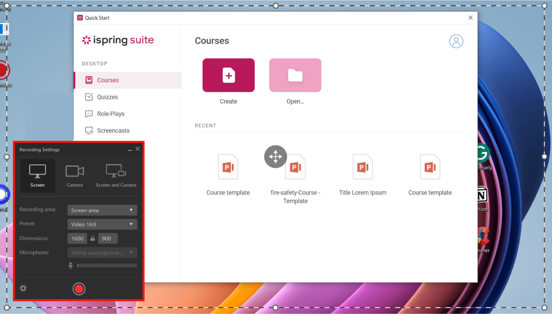Select Quizzes in the sidebar
The height and width of the screenshot is (314, 552).
(128, 97)
